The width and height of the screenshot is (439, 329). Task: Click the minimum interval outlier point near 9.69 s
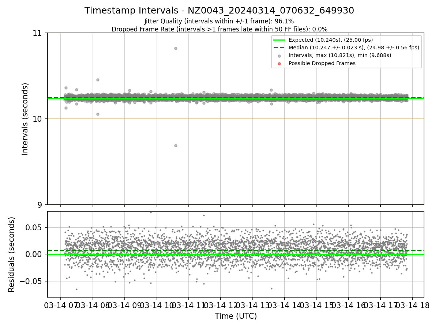[x=176, y=145]
